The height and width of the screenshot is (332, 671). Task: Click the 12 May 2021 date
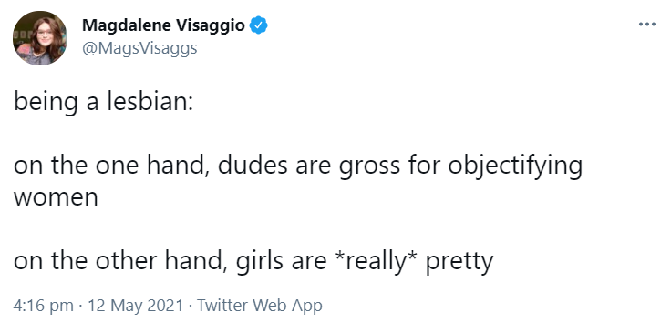point(135,306)
